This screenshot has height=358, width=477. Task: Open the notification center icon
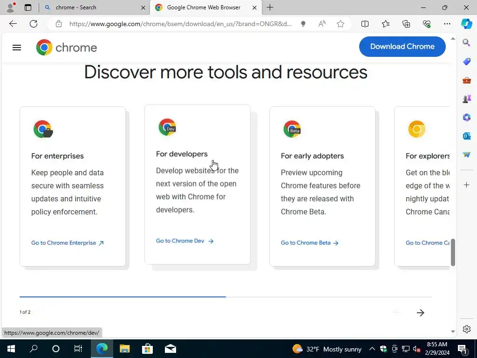point(463,349)
